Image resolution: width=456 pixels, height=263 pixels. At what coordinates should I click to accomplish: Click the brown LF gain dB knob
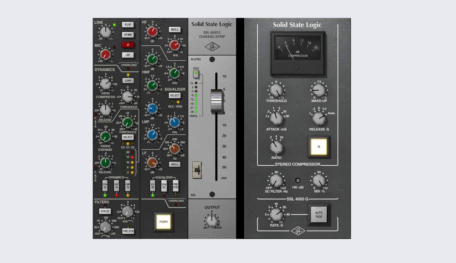pos(152,162)
